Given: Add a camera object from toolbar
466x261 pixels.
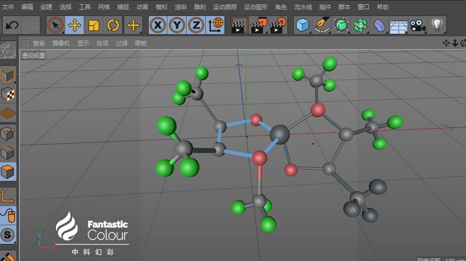Looking at the screenshot, I should [x=417, y=25].
